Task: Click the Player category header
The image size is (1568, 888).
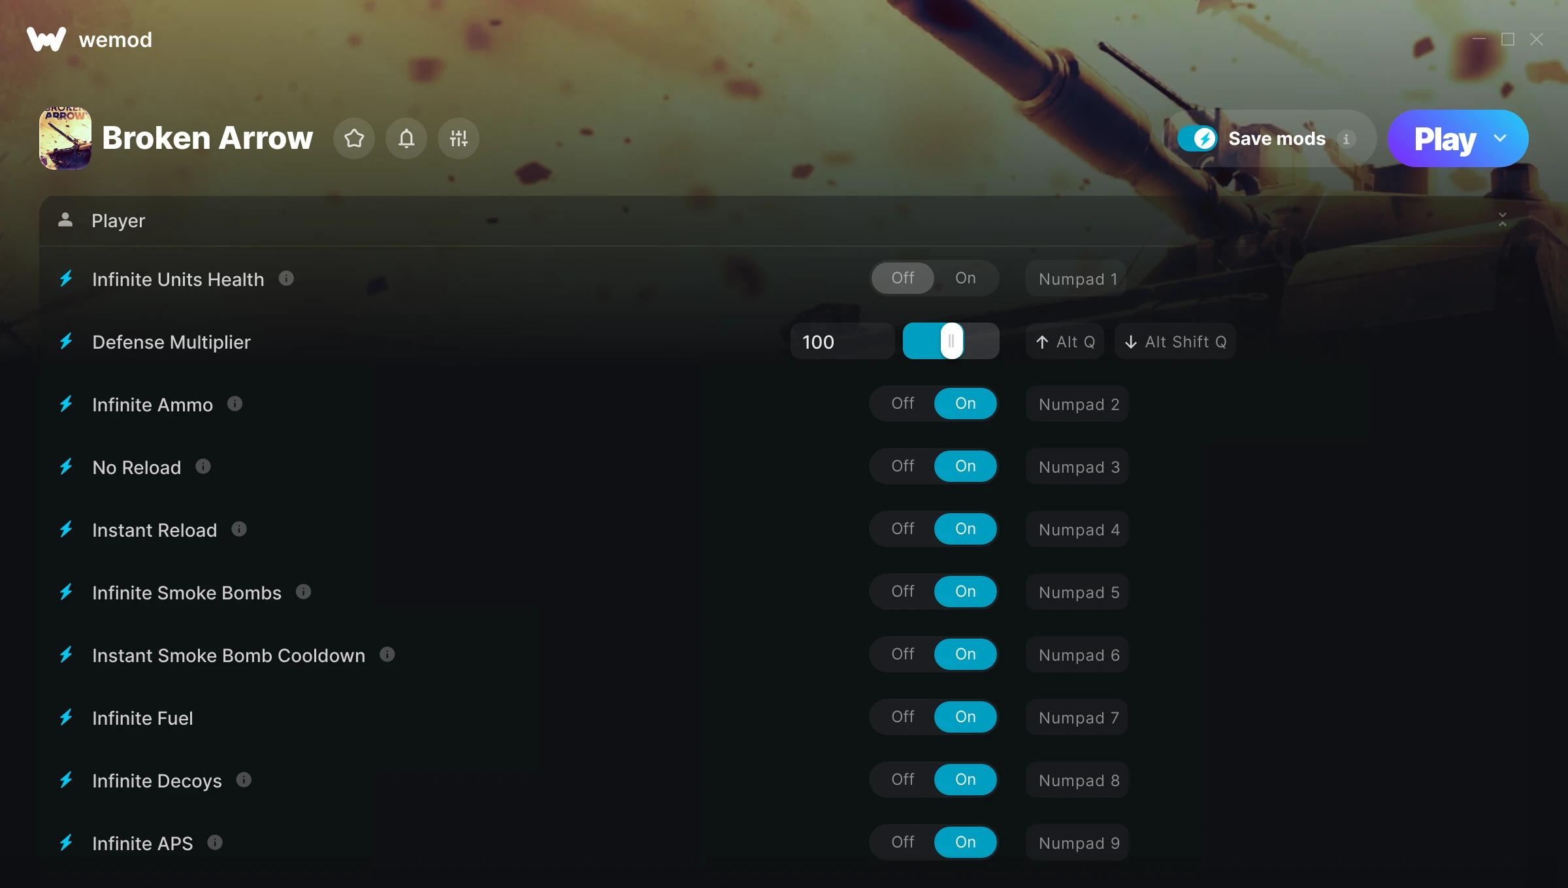Action: [784, 221]
